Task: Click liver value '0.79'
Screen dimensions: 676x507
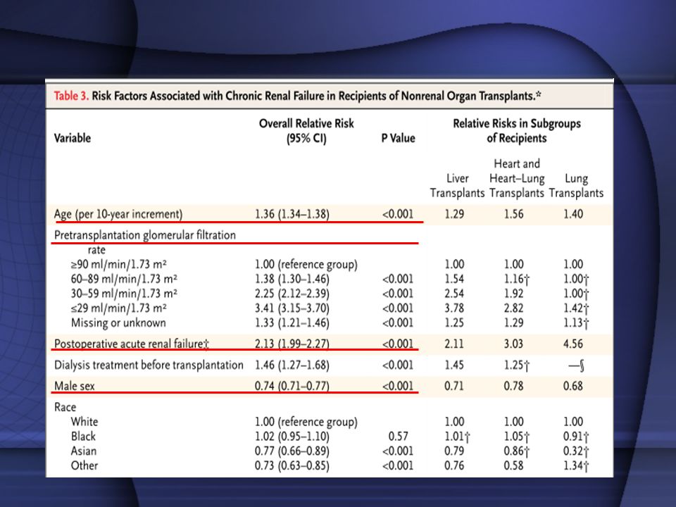Action: (x=454, y=451)
